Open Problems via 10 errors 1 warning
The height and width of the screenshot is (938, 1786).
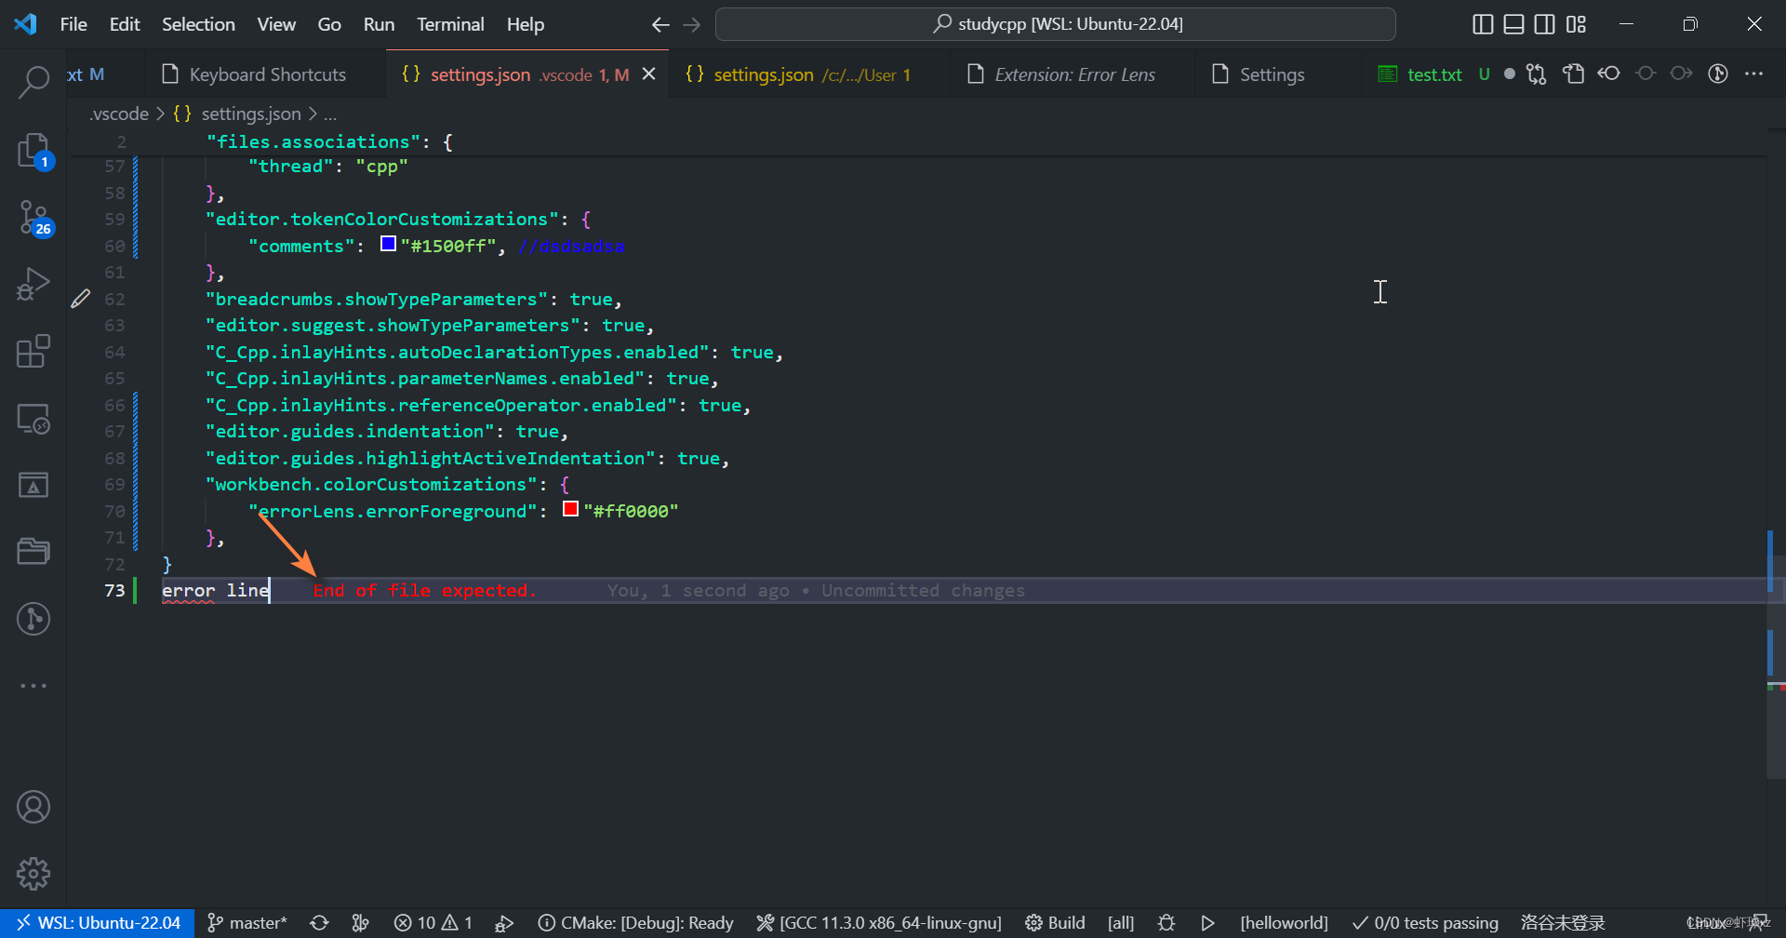(433, 923)
